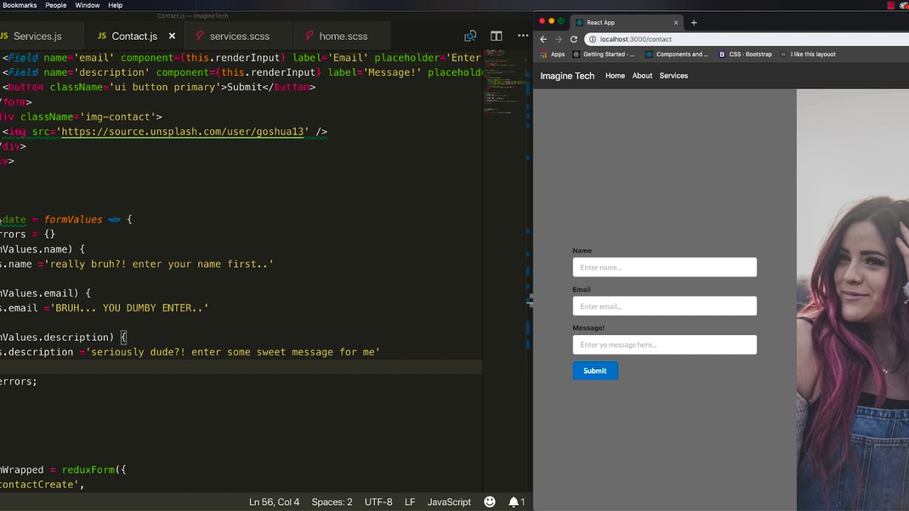
Task: Reload the localhost contact page
Action: coord(574,39)
